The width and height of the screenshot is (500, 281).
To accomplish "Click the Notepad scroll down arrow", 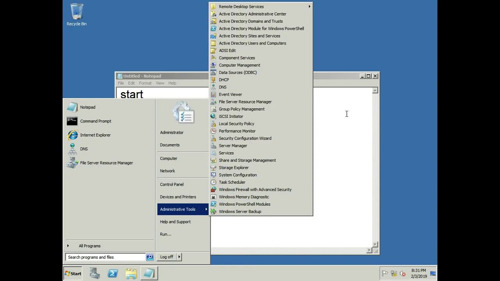I will point(375,244).
